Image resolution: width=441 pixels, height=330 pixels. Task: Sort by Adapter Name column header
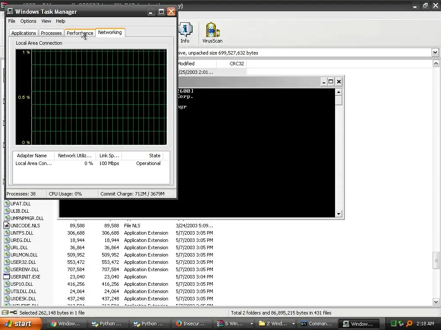[34, 156]
